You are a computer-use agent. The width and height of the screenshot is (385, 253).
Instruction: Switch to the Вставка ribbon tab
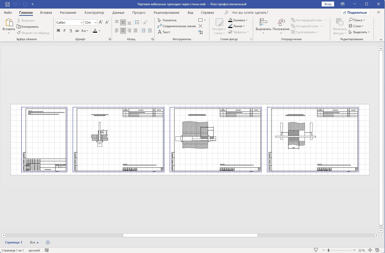pos(46,12)
